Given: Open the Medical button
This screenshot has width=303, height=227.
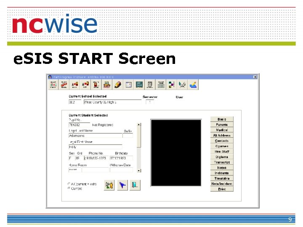Looking at the screenshot, I should 222,130.
